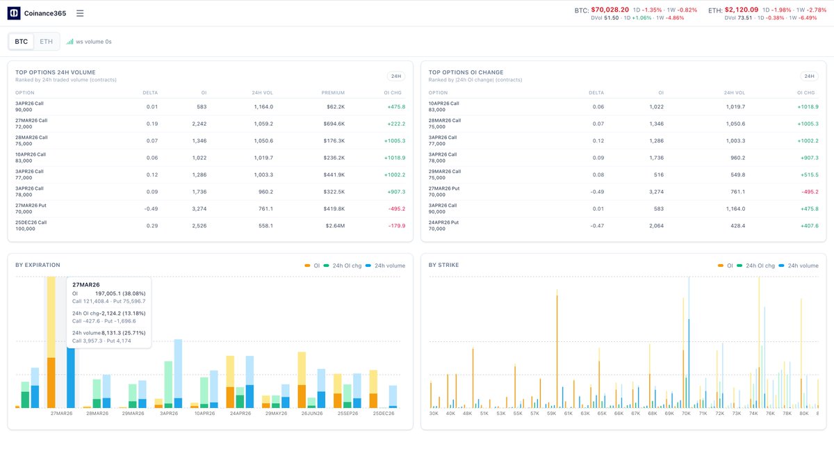Click the Coinance365 brand name

point(45,13)
